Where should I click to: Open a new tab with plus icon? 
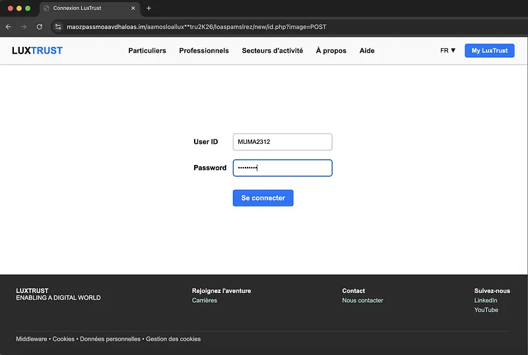(x=148, y=8)
